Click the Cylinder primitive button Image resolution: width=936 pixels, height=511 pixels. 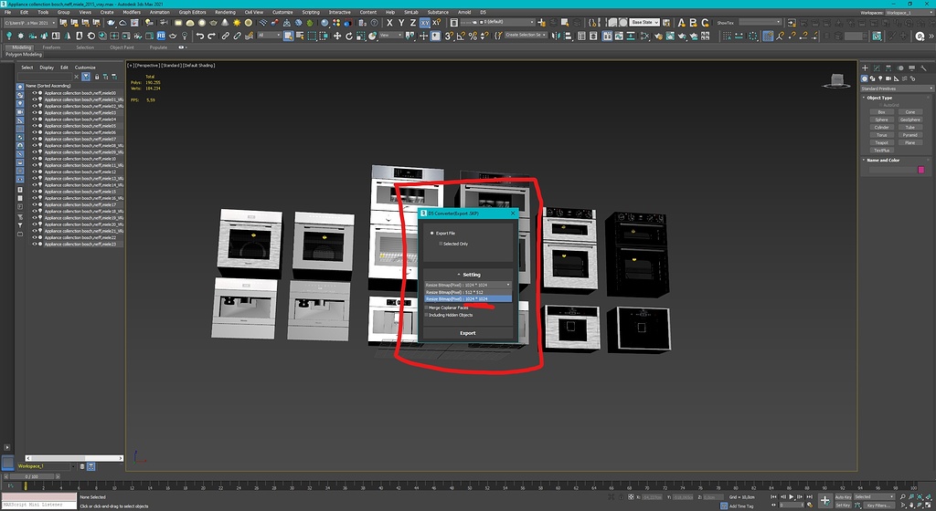[881, 127]
